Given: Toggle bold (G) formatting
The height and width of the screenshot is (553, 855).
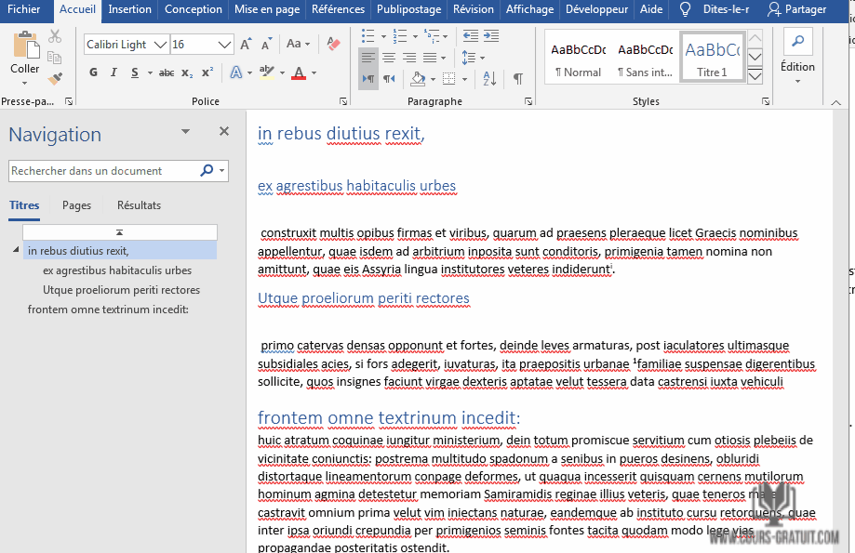Looking at the screenshot, I should (x=93, y=72).
